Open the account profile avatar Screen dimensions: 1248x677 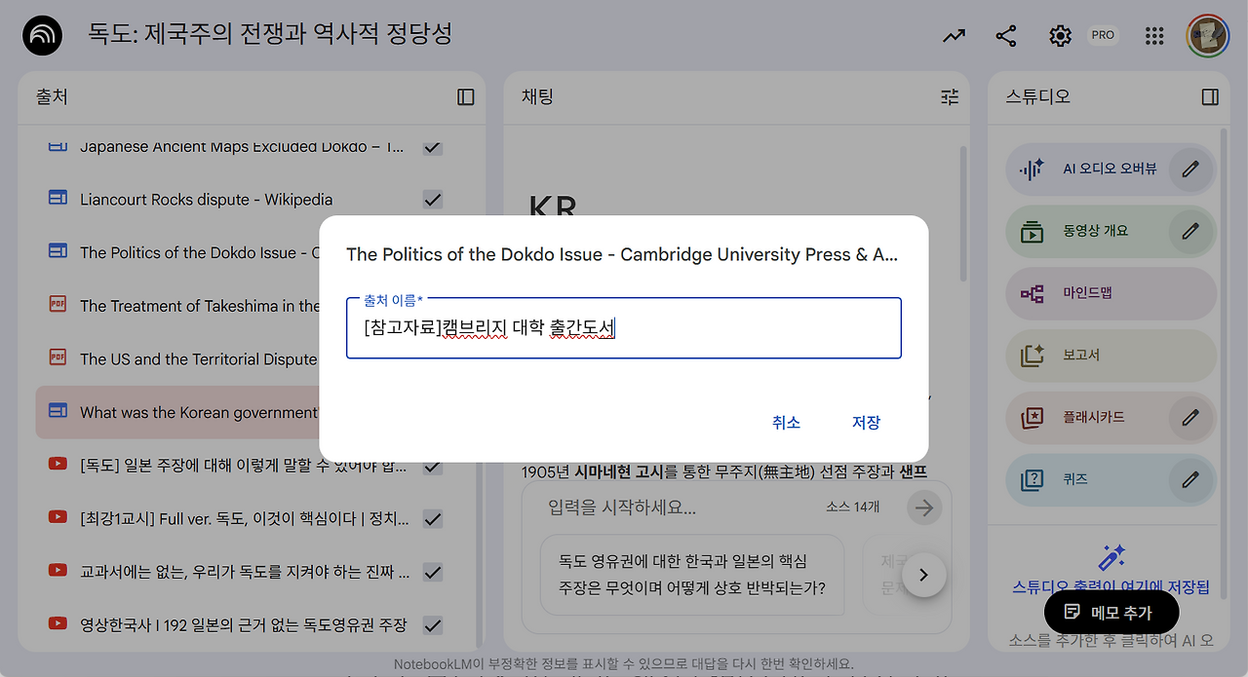click(1207, 36)
